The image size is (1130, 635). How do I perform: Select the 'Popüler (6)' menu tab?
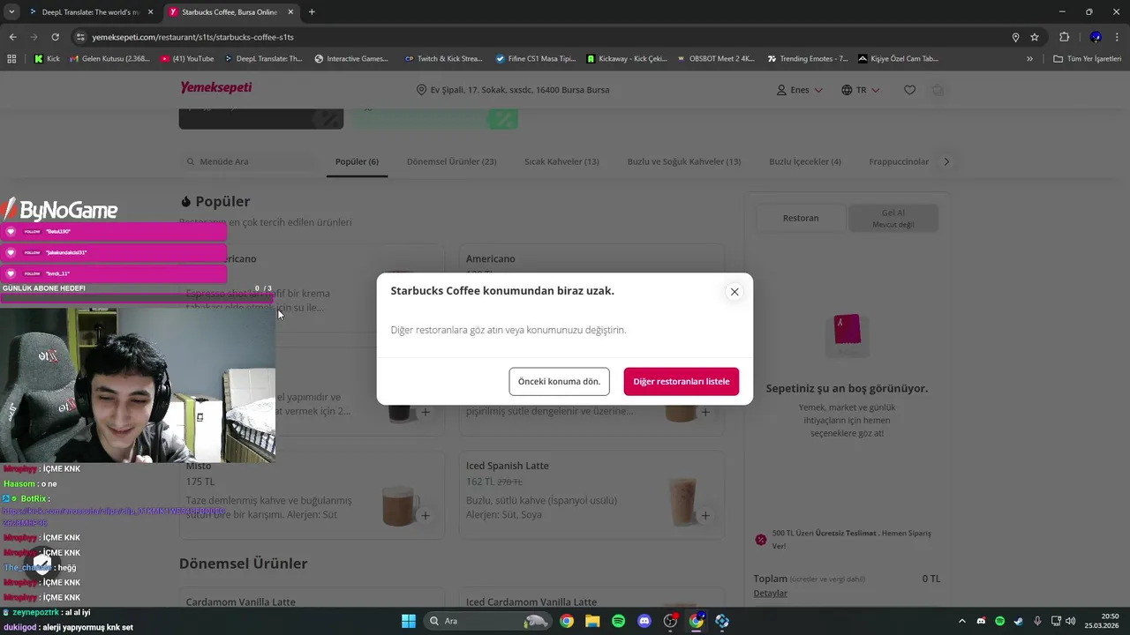[x=357, y=162]
